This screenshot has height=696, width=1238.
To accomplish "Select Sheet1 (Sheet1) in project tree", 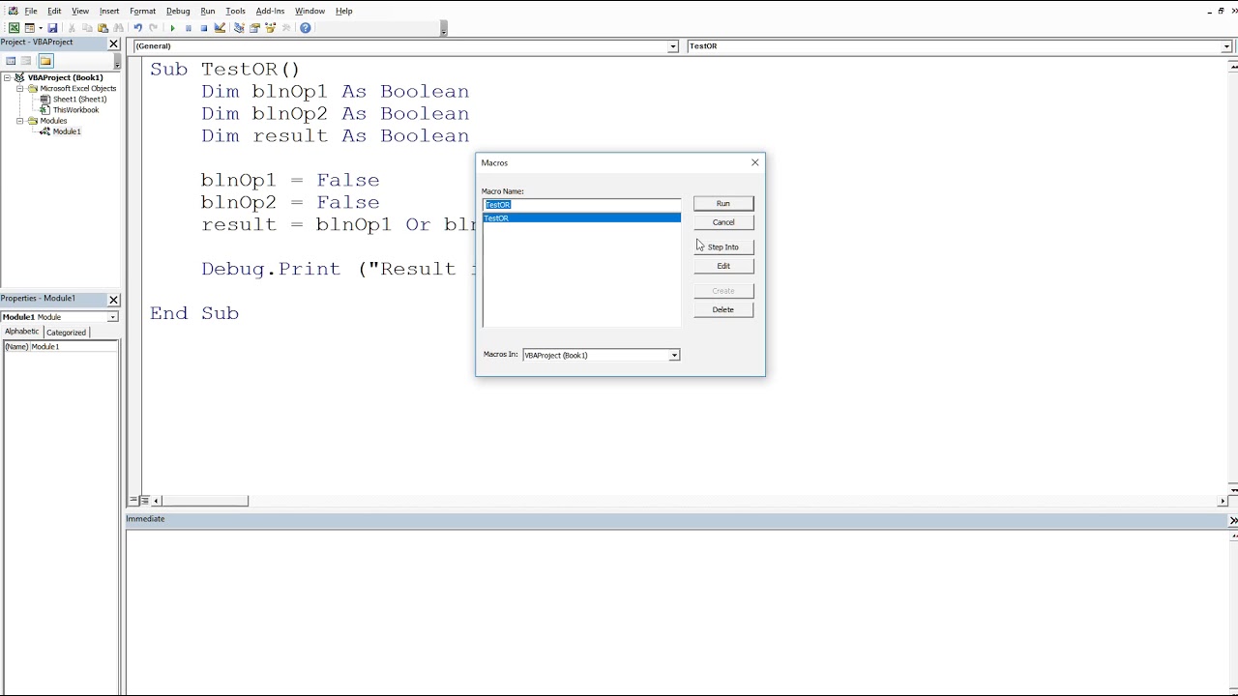I will pyautogui.click(x=79, y=99).
